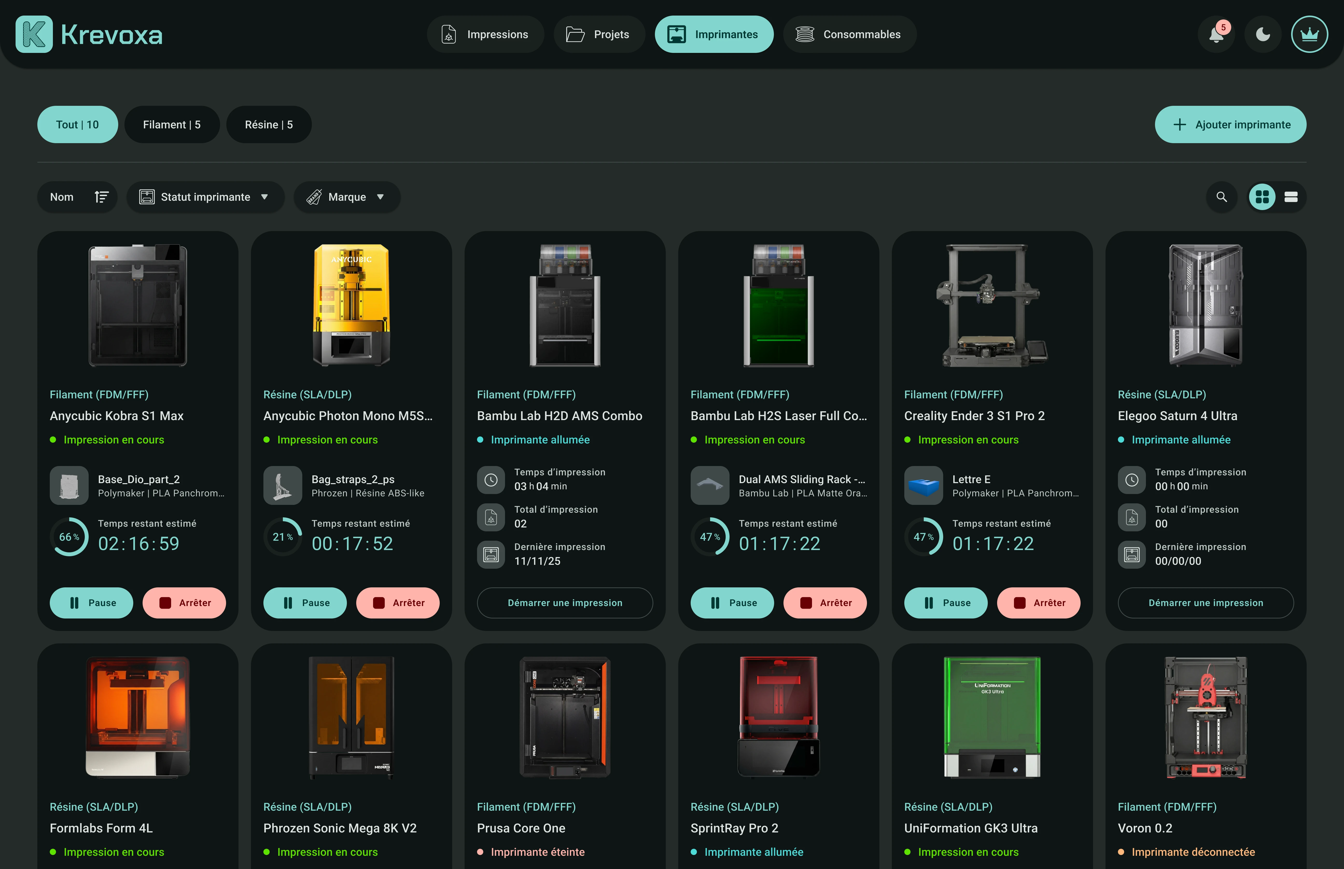Click Elegoo Saturn print time clock icon
1344x869 pixels.
coord(1131,480)
